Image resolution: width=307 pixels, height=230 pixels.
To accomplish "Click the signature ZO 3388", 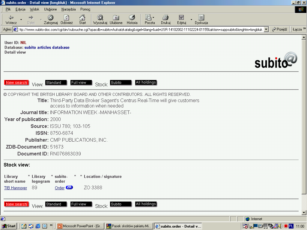I will (93, 187).
